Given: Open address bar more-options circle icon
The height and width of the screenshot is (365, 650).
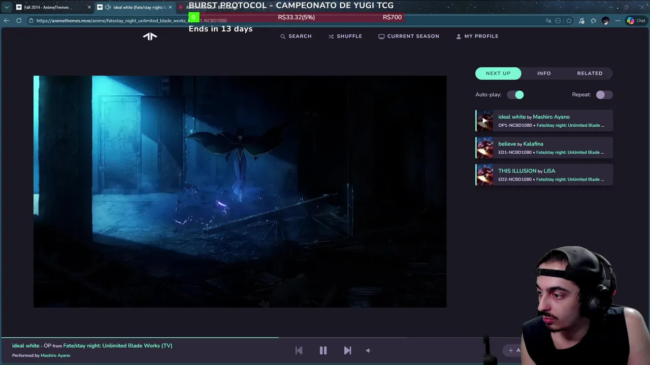Looking at the screenshot, I should click(558, 21).
